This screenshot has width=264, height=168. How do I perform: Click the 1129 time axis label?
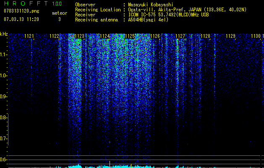pos(230,36)
